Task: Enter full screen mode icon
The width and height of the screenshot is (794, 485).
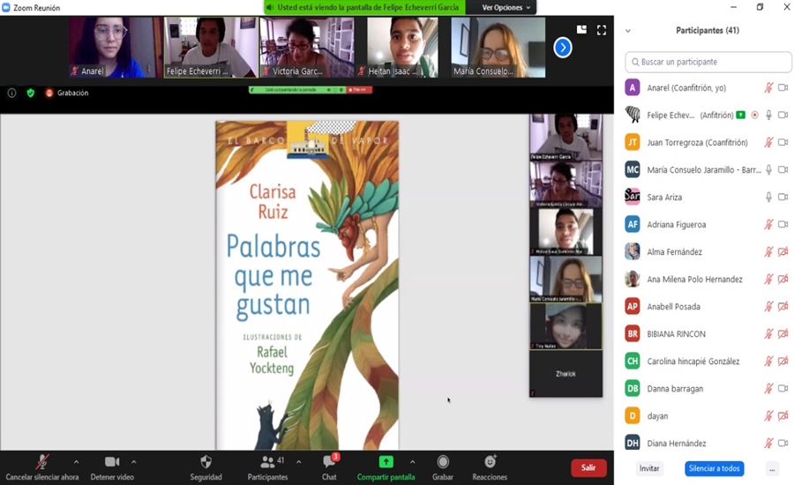Action: (602, 30)
